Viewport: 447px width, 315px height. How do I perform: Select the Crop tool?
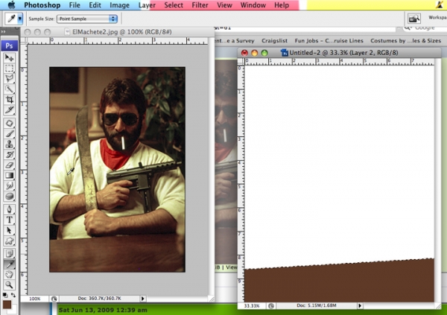tap(9, 99)
